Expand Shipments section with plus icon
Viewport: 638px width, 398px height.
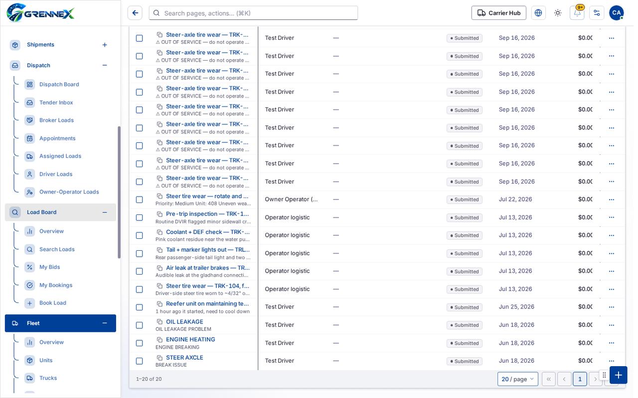(105, 45)
